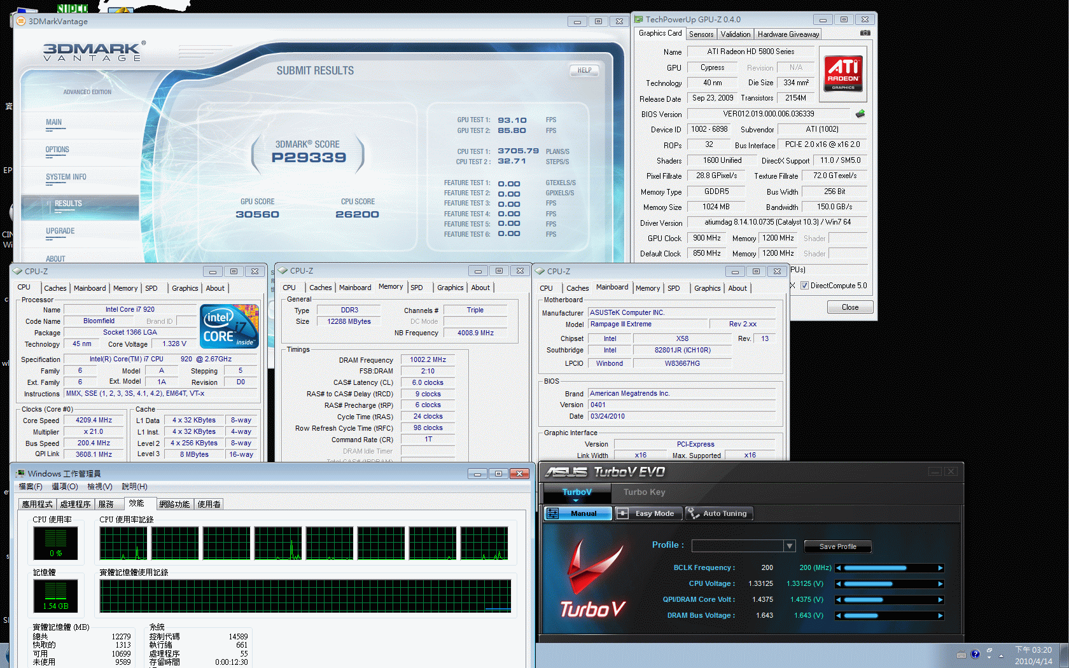Click the memory Size value 12288 MBytes
Screen dimensions: 1069x668
point(349,322)
